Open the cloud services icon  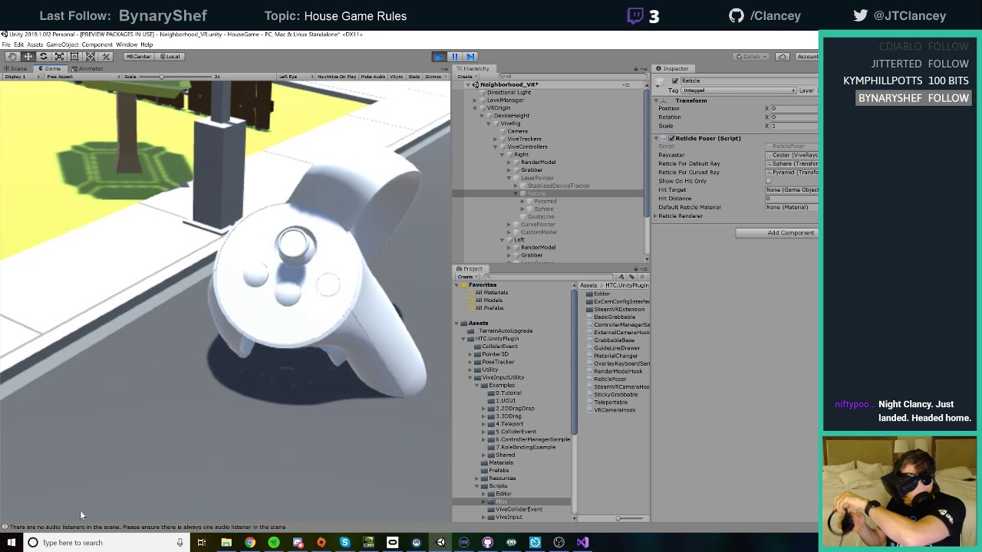782,57
